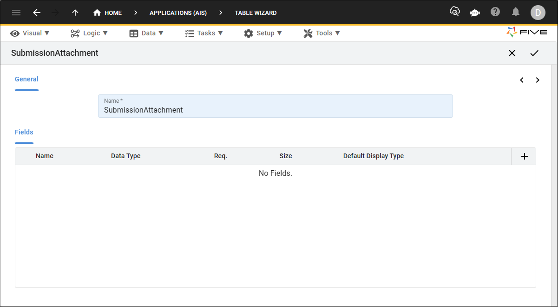Image resolution: width=558 pixels, height=307 pixels.
Task: Click the help question mark icon
Action: tap(495, 13)
